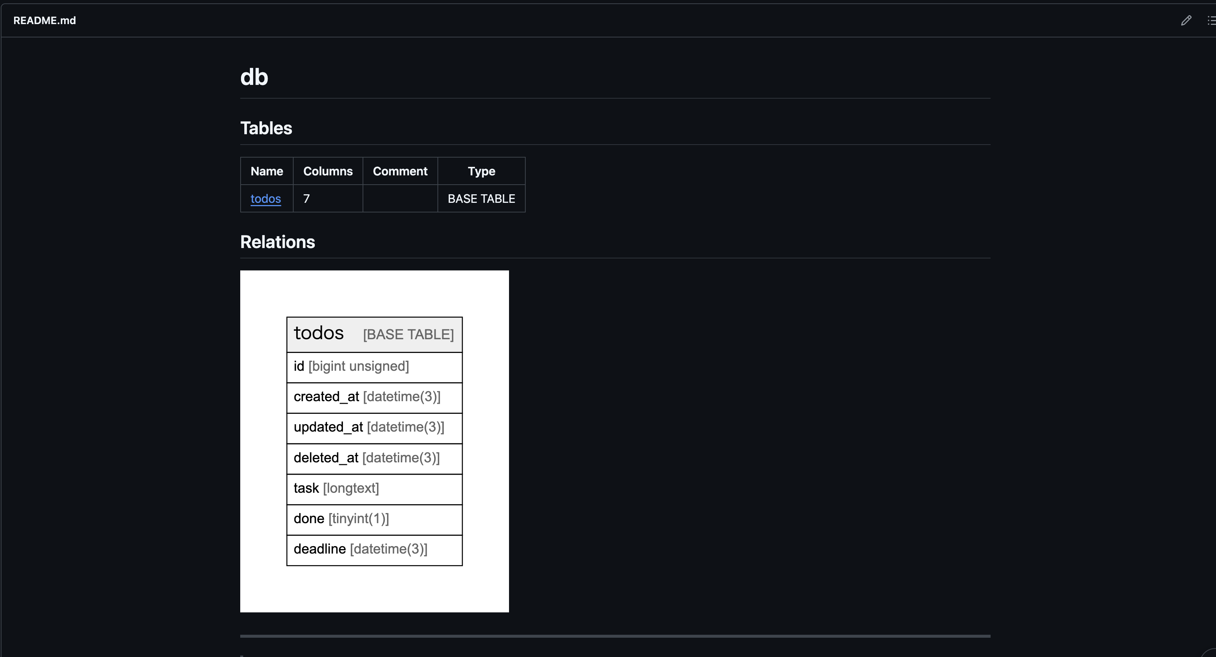Click the Name column header
1216x657 pixels.
click(x=267, y=171)
